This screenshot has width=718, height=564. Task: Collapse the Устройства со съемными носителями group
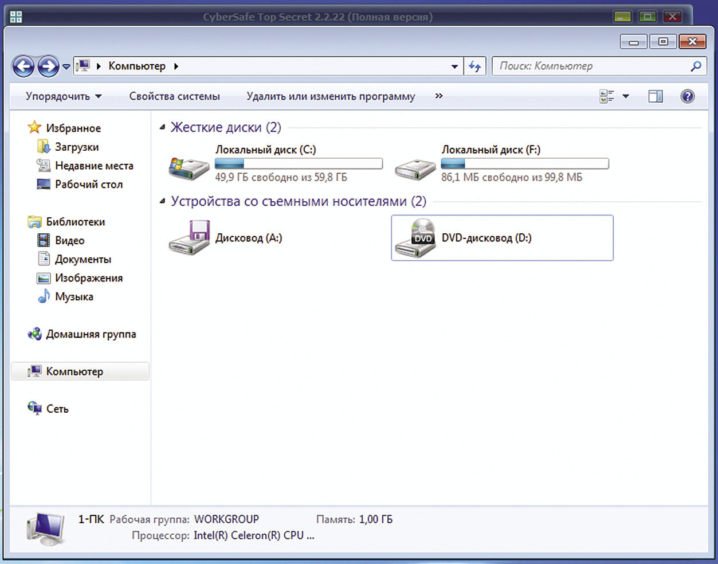pyautogui.click(x=162, y=201)
